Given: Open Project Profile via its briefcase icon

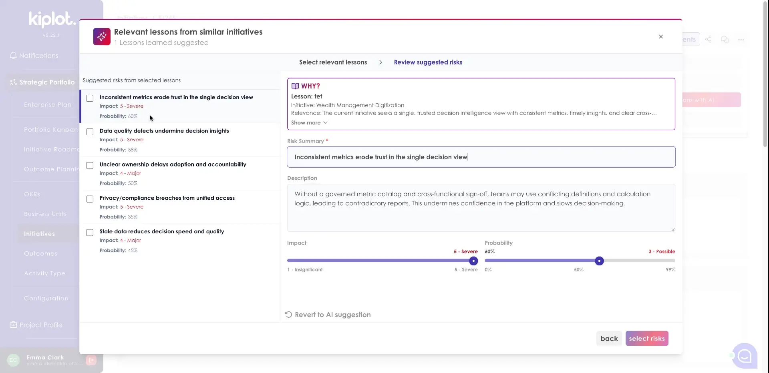Looking at the screenshot, I should [x=13, y=325].
